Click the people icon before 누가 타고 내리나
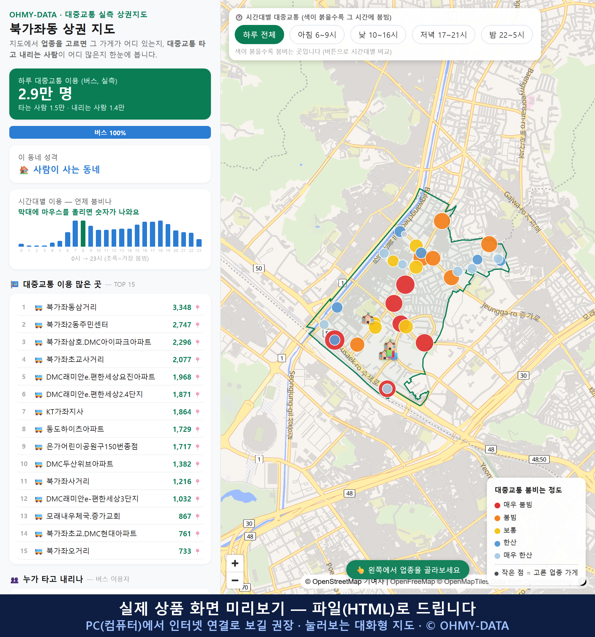Viewport: 595px width, 637px height. (15, 579)
